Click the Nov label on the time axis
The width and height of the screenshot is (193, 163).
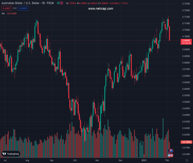tap(97, 161)
